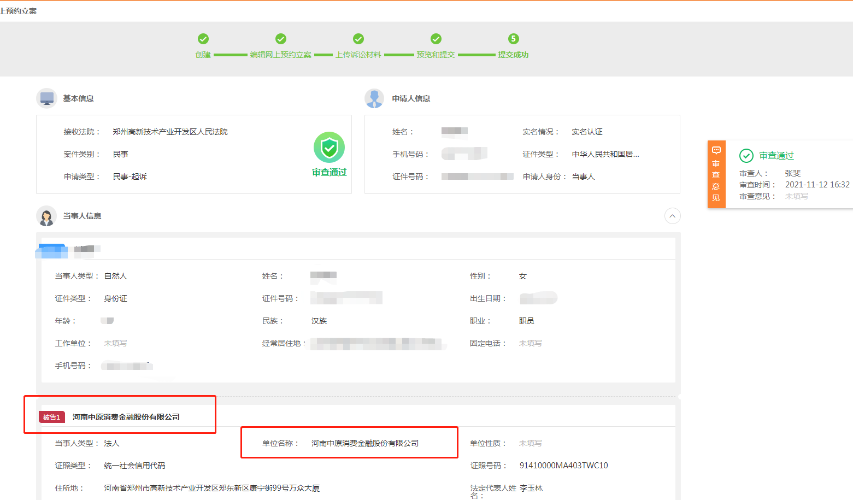This screenshot has width=853, height=500.
Task: Click the gender value 女
Action: 523,276
